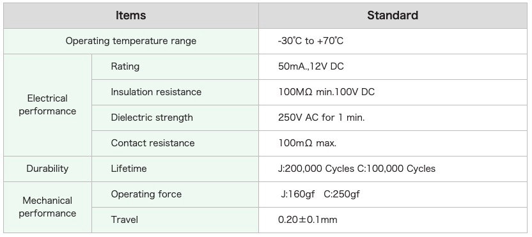Select the J:160gf C:250gf value
Image resolution: width=532 pixels, height=237 pixels.
[320, 194]
